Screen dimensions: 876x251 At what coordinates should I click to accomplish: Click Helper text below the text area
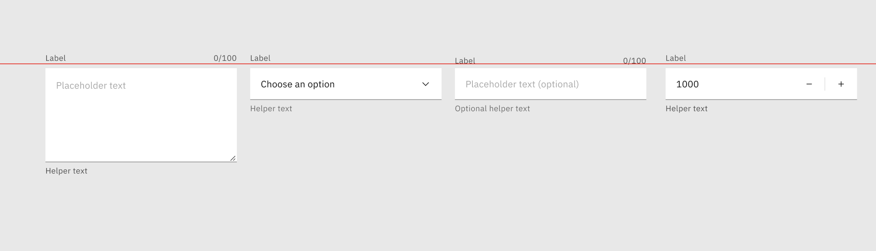[x=66, y=171]
